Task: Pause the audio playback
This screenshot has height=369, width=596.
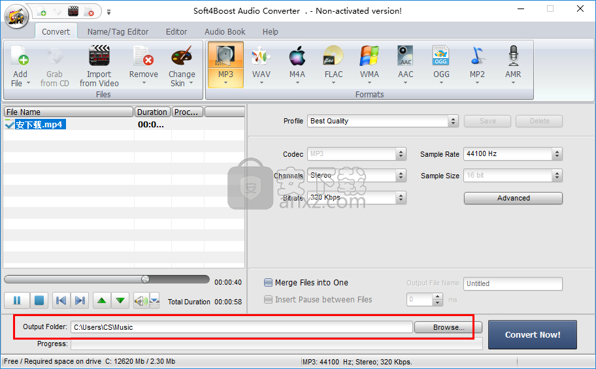Action: pyautogui.click(x=17, y=300)
